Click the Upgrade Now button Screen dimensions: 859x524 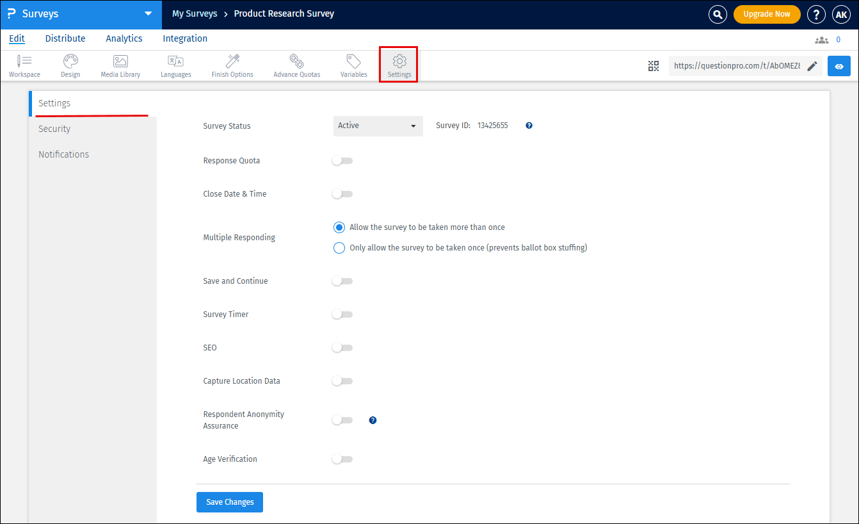(x=767, y=14)
